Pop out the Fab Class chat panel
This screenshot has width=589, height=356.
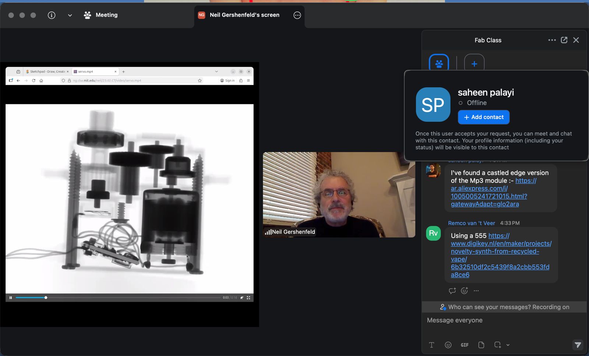tap(564, 40)
